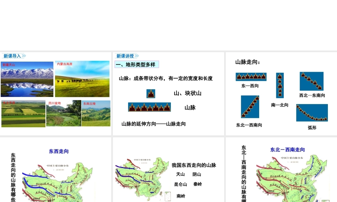Click the 西北—东南向 caption
Image resolution: width=337 pixels, height=202 pixels.
312,96
